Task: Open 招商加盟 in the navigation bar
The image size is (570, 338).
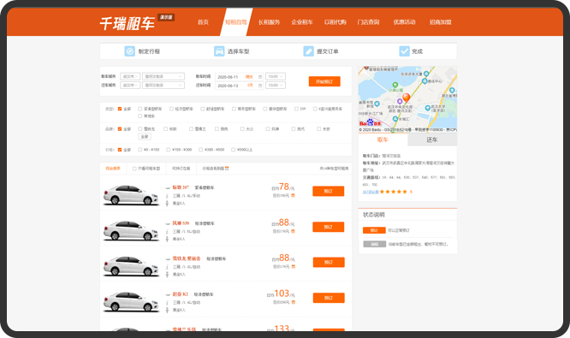Action: click(440, 22)
